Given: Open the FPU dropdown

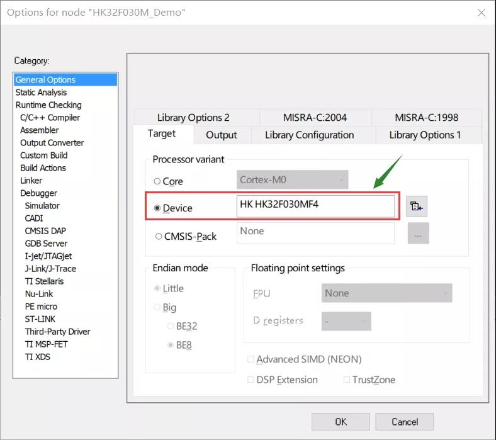Looking at the screenshot, I should 386,293.
